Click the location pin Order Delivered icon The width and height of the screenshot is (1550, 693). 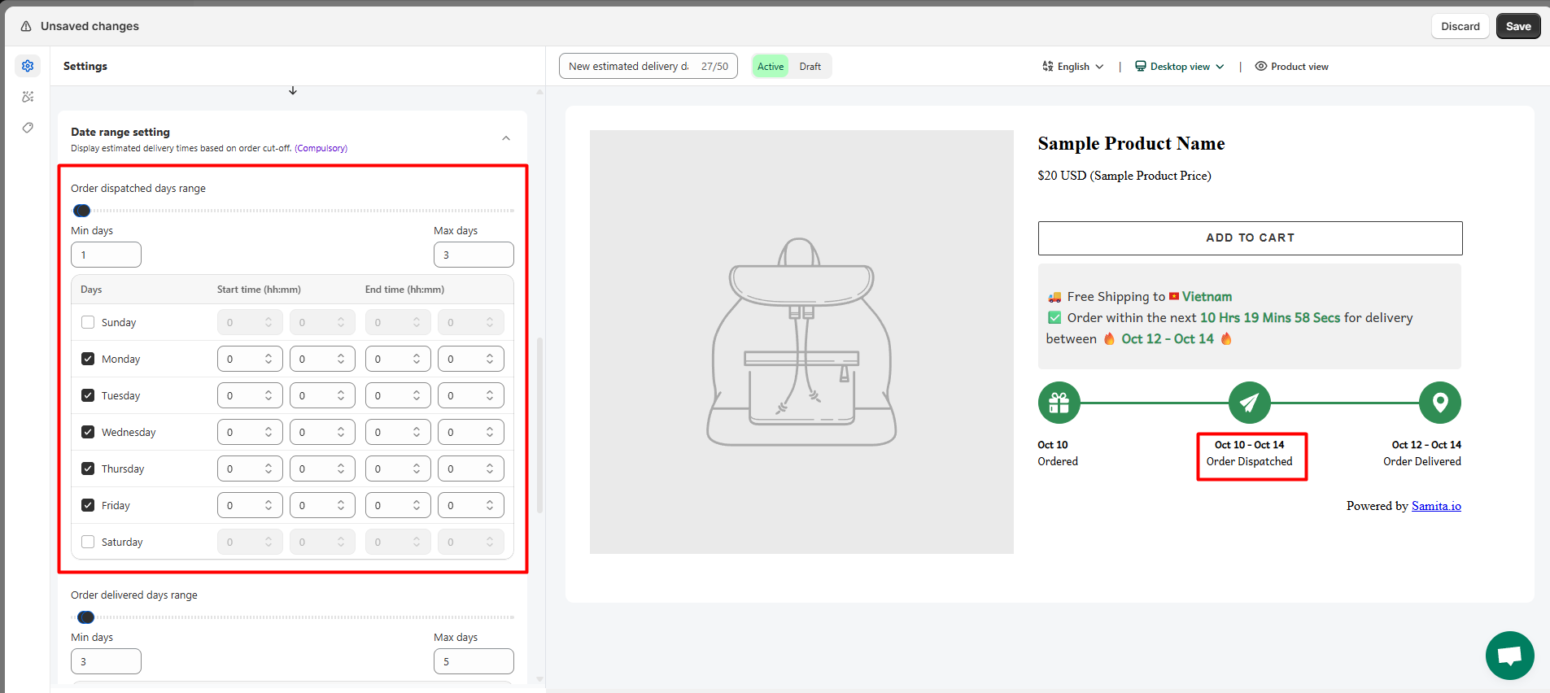point(1439,403)
